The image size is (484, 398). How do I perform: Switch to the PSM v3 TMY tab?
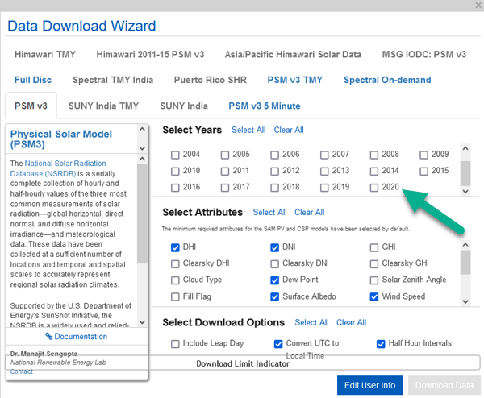point(294,80)
